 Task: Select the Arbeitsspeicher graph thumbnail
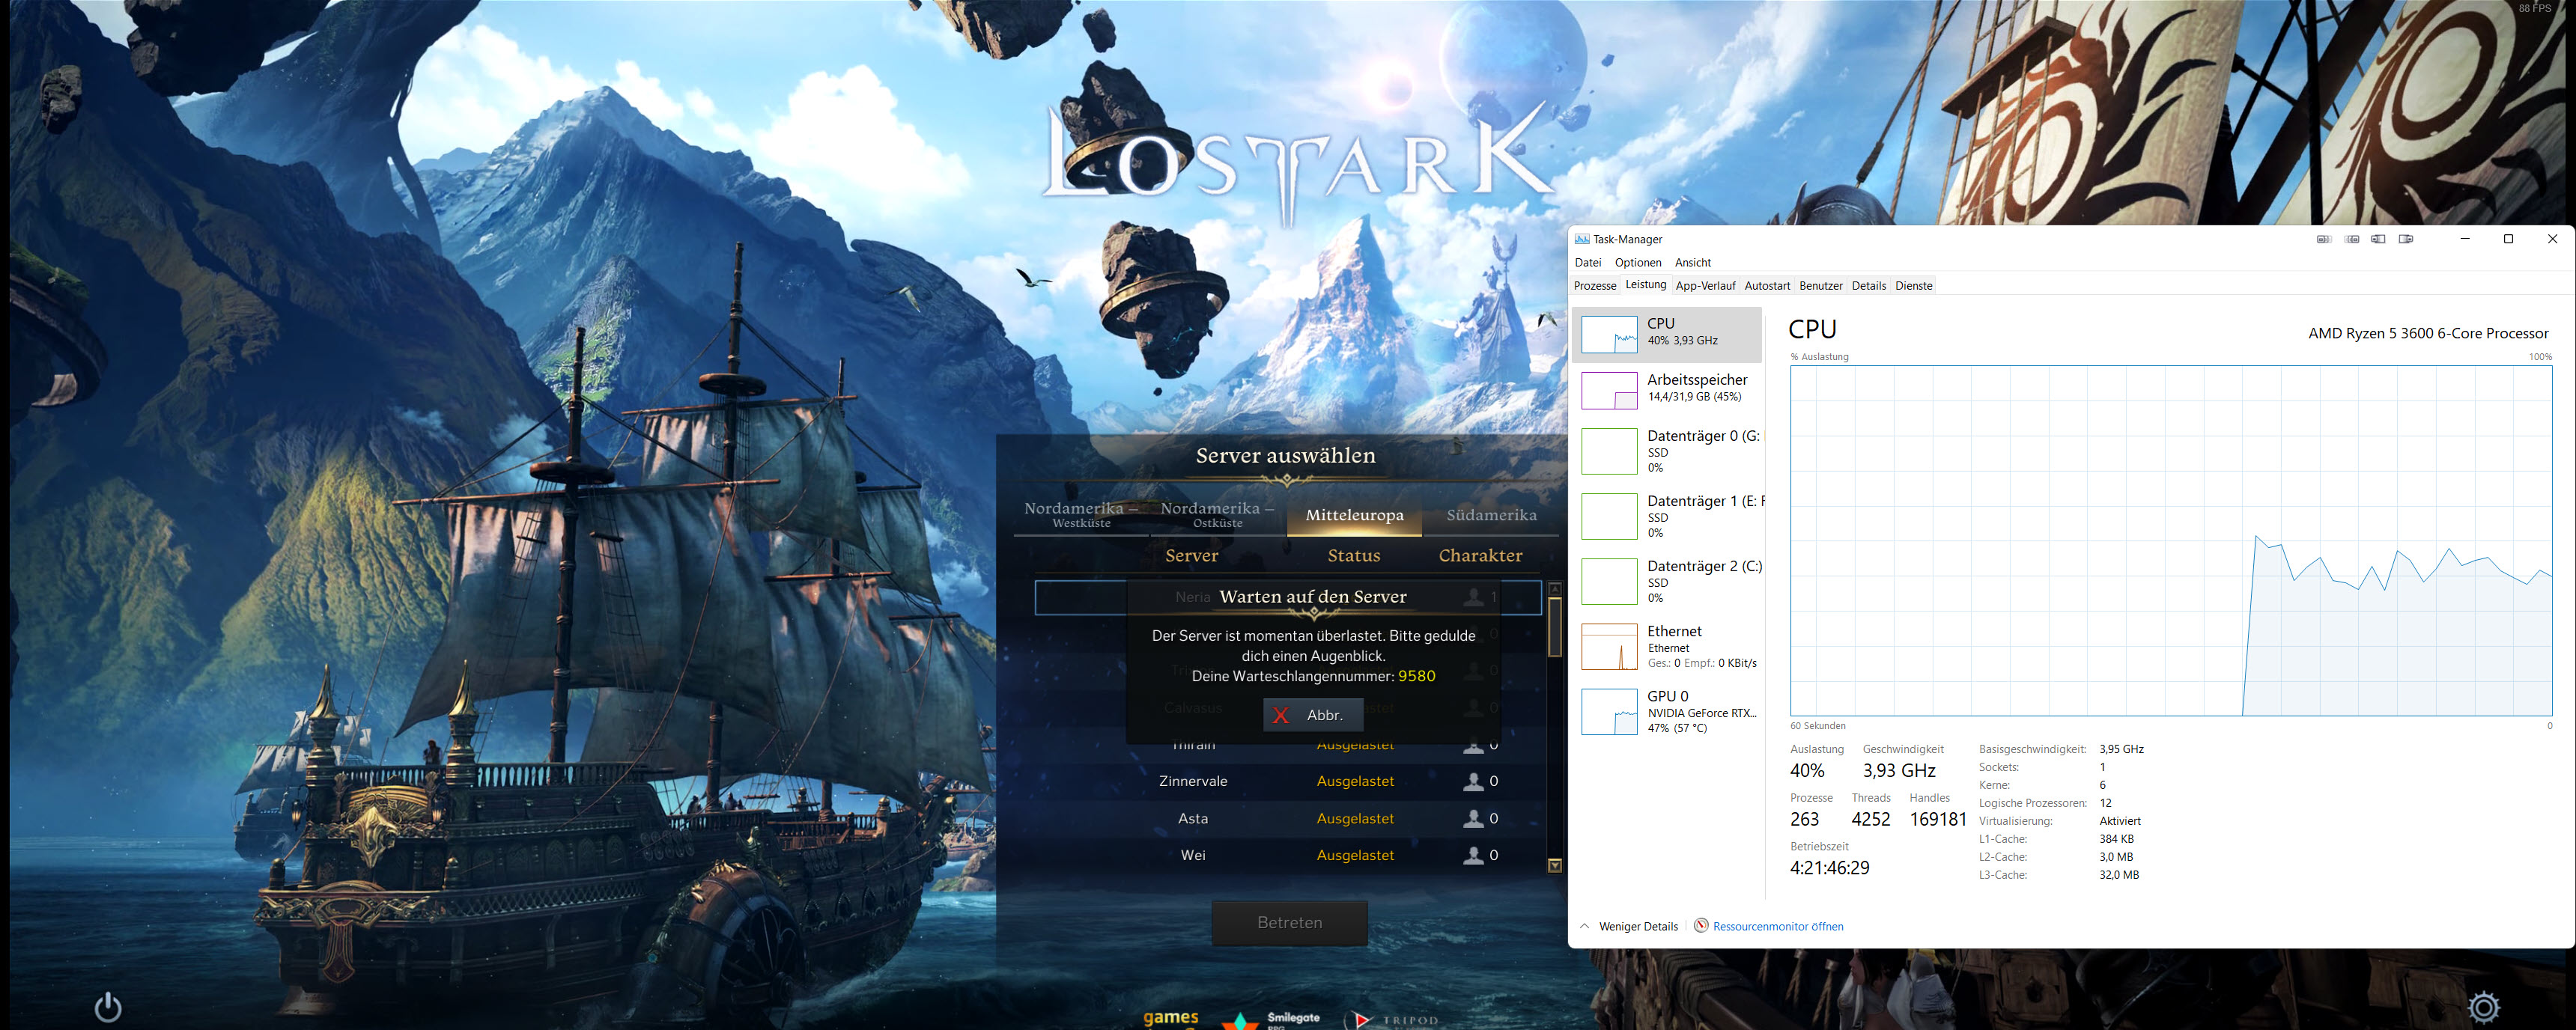tap(1609, 390)
